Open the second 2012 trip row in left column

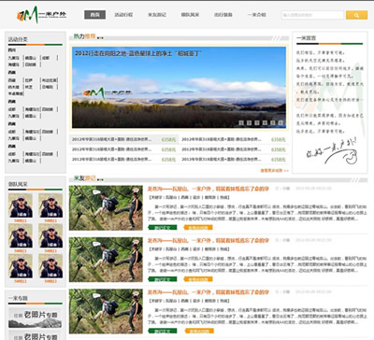[123, 149]
